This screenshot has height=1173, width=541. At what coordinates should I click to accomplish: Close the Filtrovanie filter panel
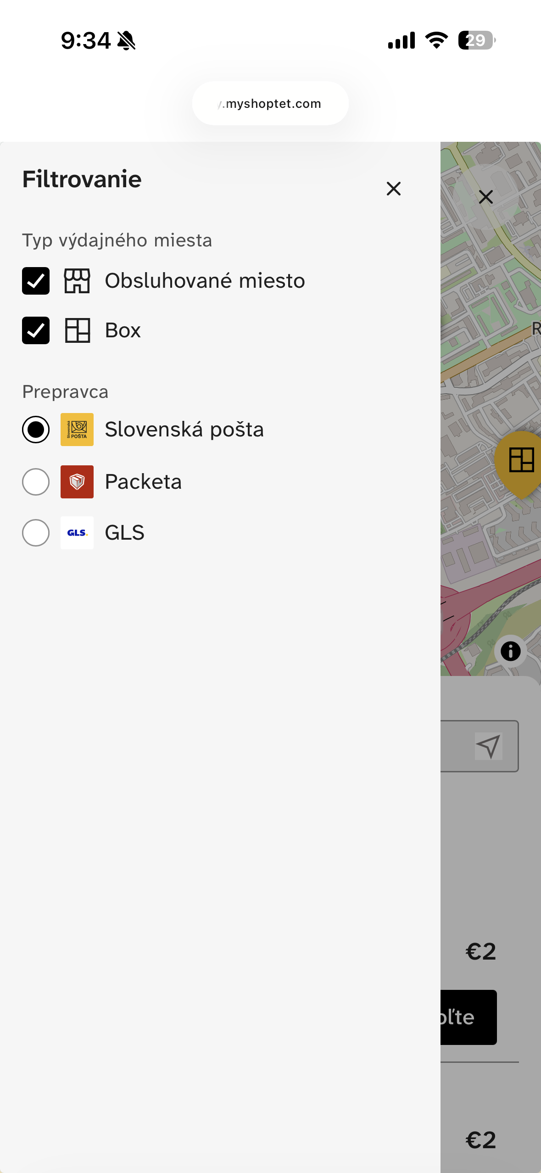pyautogui.click(x=393, y=189)
